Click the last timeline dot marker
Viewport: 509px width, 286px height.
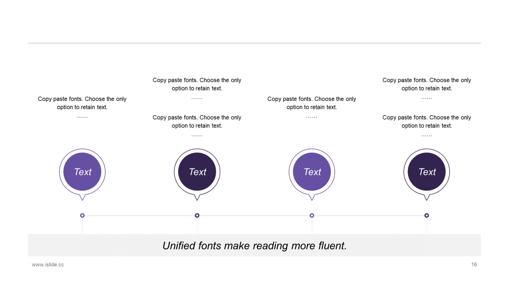click(x=427, y=215)
